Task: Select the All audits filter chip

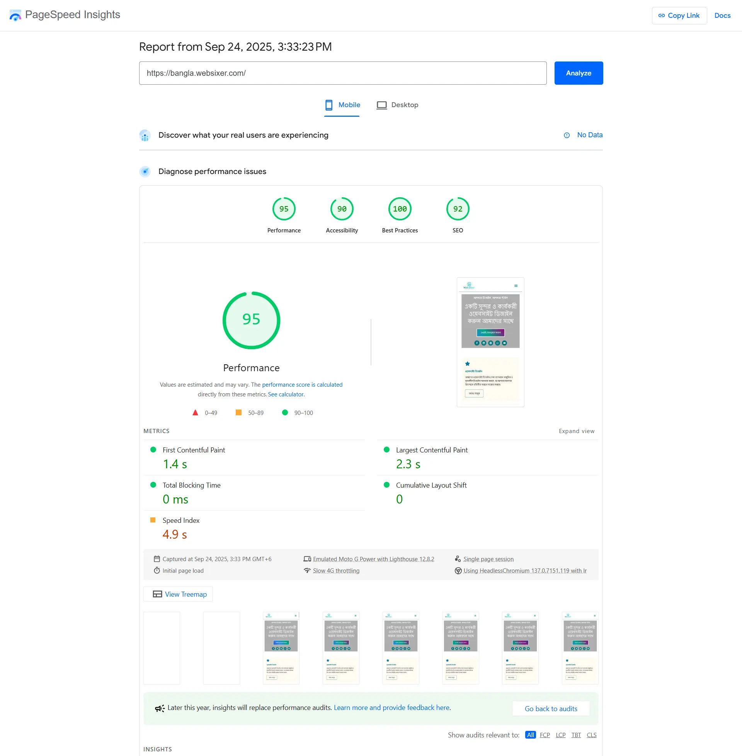Action: click(x=530, y=735)
